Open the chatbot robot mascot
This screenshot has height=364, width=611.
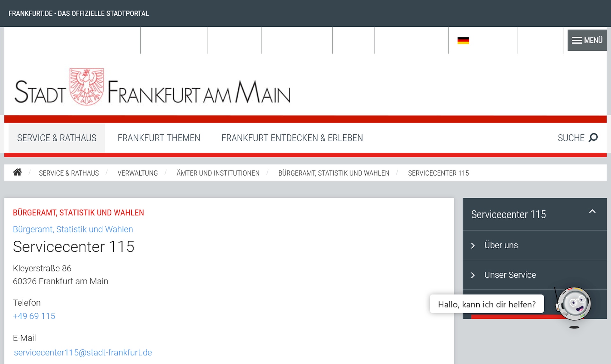pos(573,303)
